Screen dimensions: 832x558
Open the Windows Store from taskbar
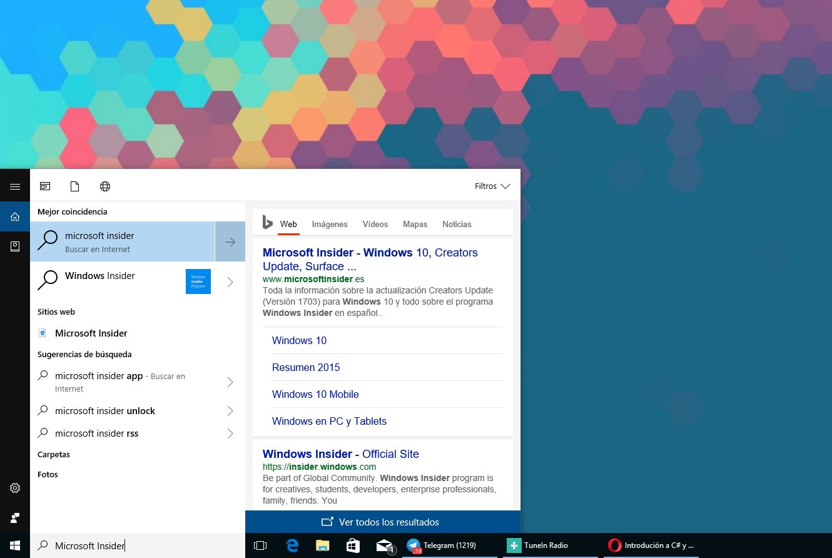point(353,545)
